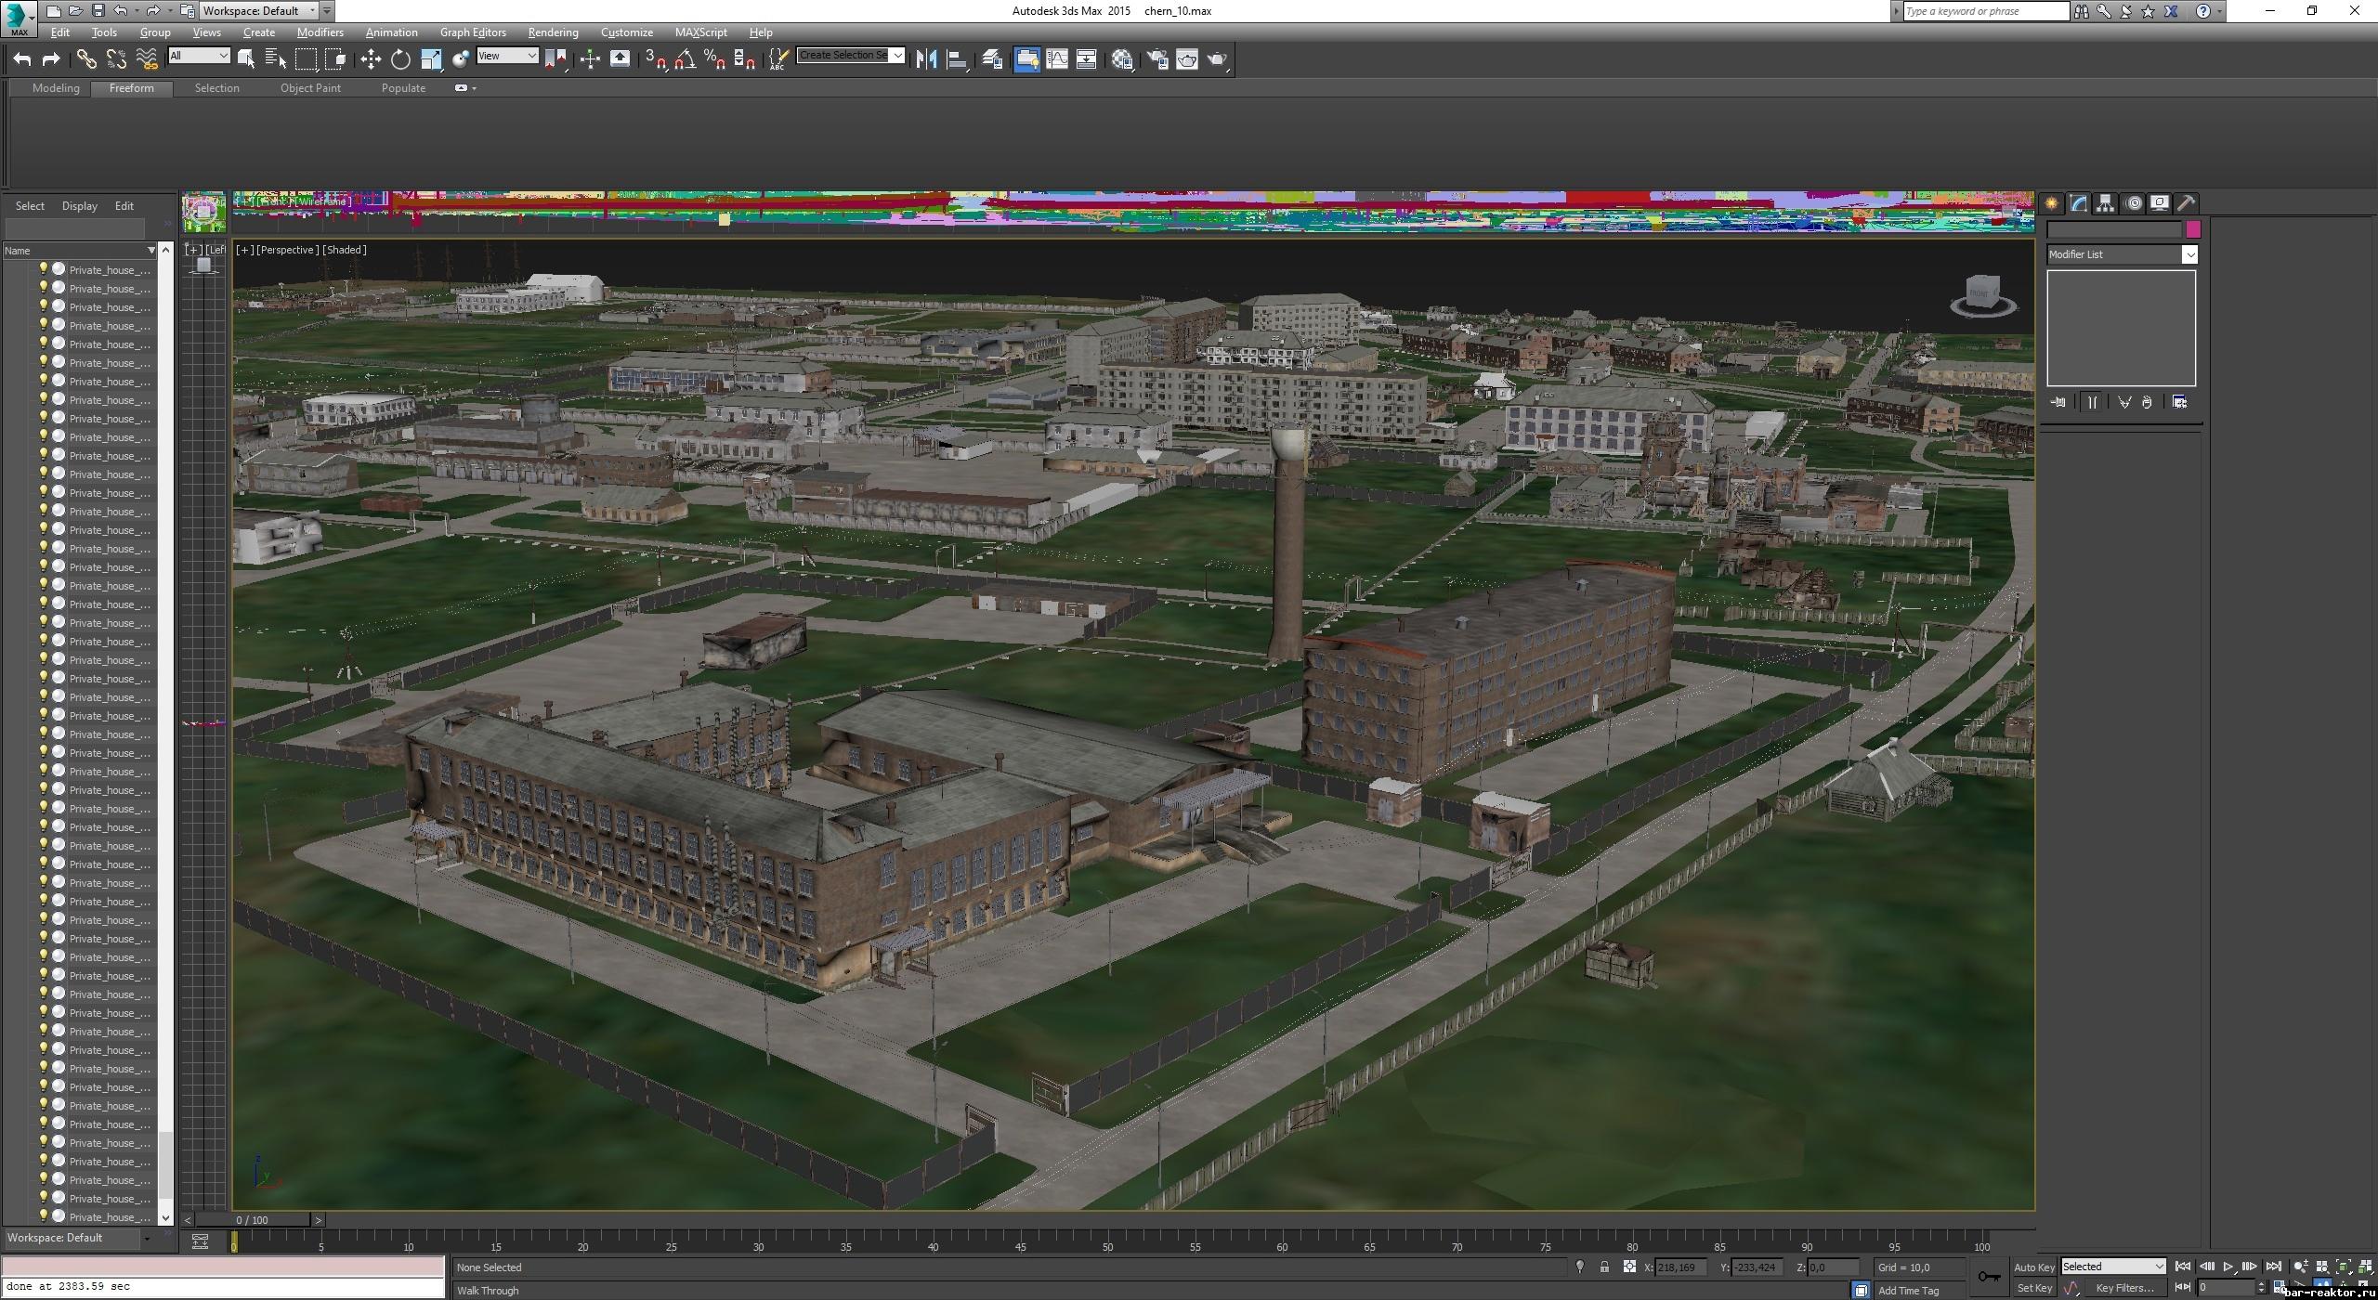This screenshot has width=2378, height=1300.
Task: Open the Rendering menu
Action: [x=553, y=32]
